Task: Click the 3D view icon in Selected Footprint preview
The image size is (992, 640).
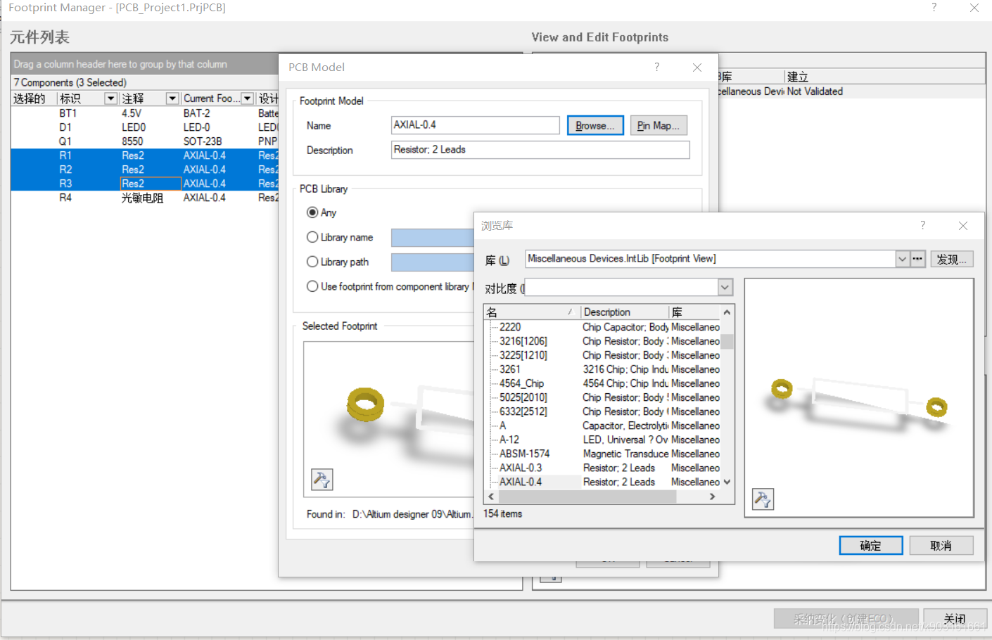Action: (322, 480)
